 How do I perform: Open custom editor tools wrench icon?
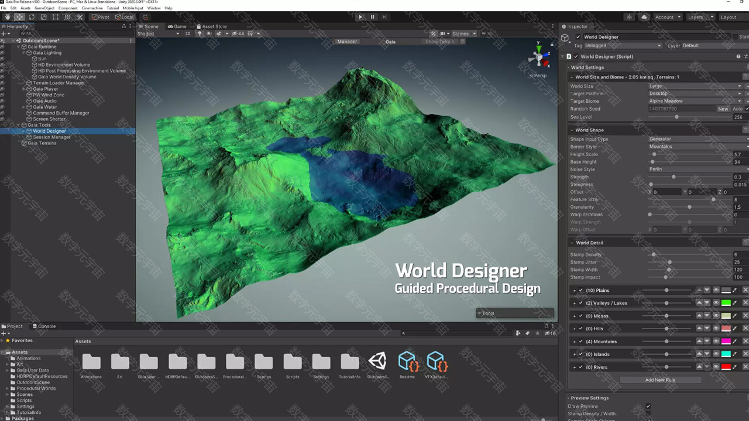(80, 17)
